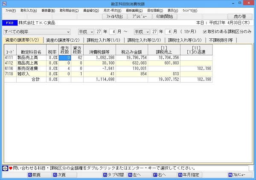This screenshot has width=256, height=180.
Task: Open the 資金繰り(D) menu
Action: pos(91,11)
